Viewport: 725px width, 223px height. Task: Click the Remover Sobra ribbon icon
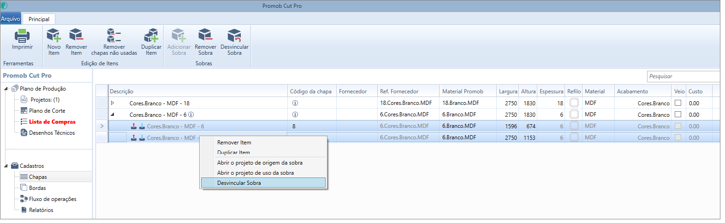tap(205, 35)
